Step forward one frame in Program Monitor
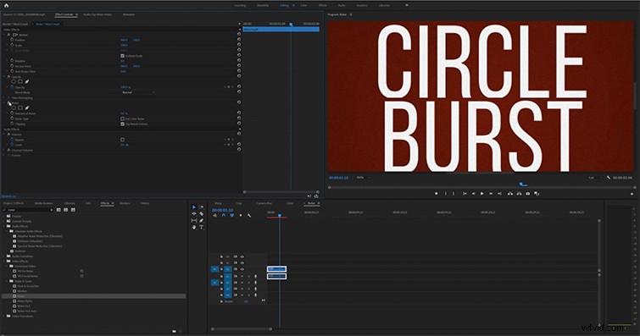 click(491, 194)
